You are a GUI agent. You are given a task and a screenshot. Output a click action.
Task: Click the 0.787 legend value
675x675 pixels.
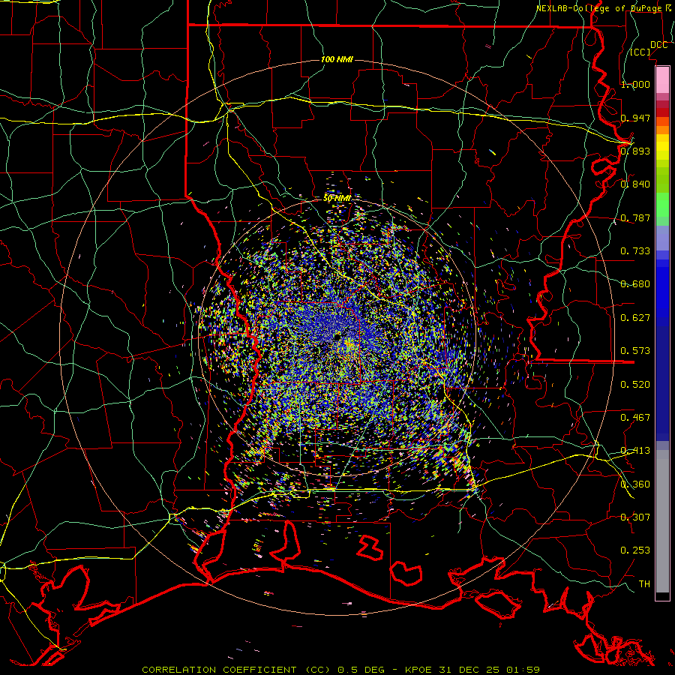coord(635,217)
